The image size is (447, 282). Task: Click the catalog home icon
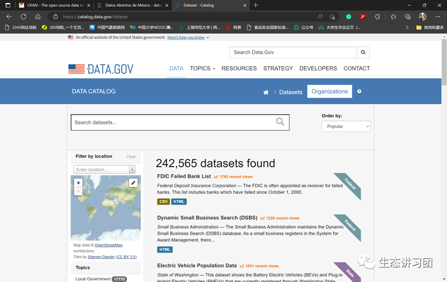click(x=266, y=92)
